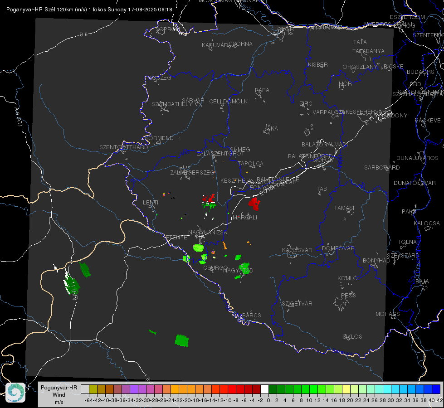Click the ZALAEGERSZEG city label
Viewport: 444px width, 408px height.
(x=192, y=172)
